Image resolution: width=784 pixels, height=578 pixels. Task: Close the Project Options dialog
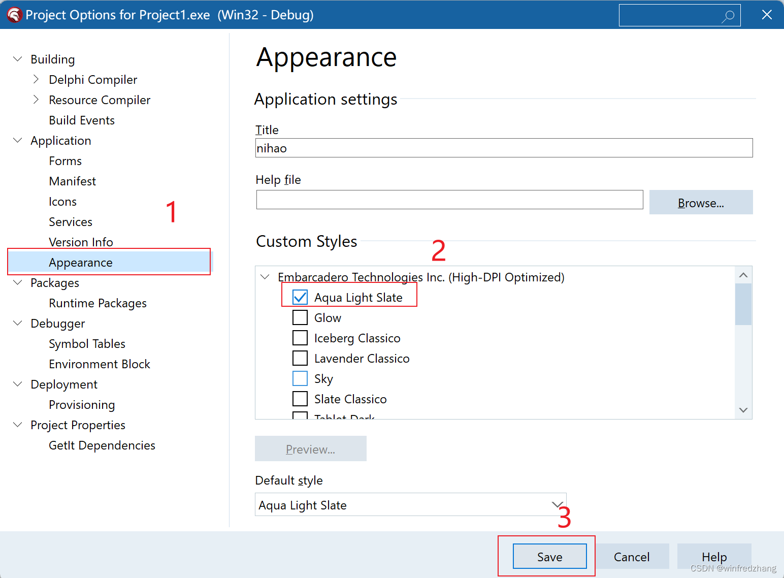[x=767, y=15]
